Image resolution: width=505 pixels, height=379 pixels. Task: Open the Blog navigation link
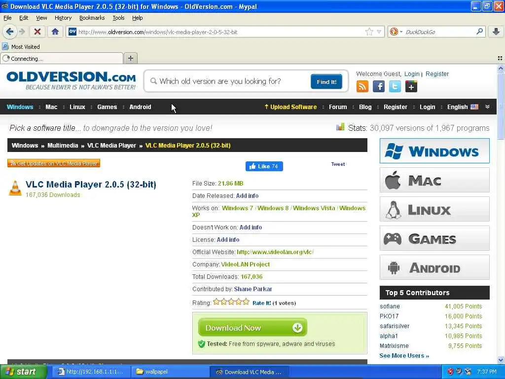[x=365, y=107]
